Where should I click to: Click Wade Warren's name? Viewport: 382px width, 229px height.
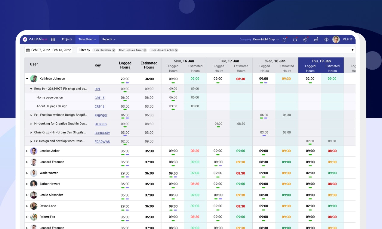49,173
